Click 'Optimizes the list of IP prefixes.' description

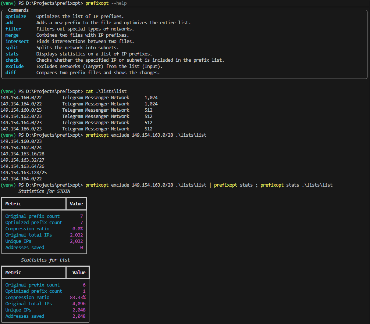80,17
